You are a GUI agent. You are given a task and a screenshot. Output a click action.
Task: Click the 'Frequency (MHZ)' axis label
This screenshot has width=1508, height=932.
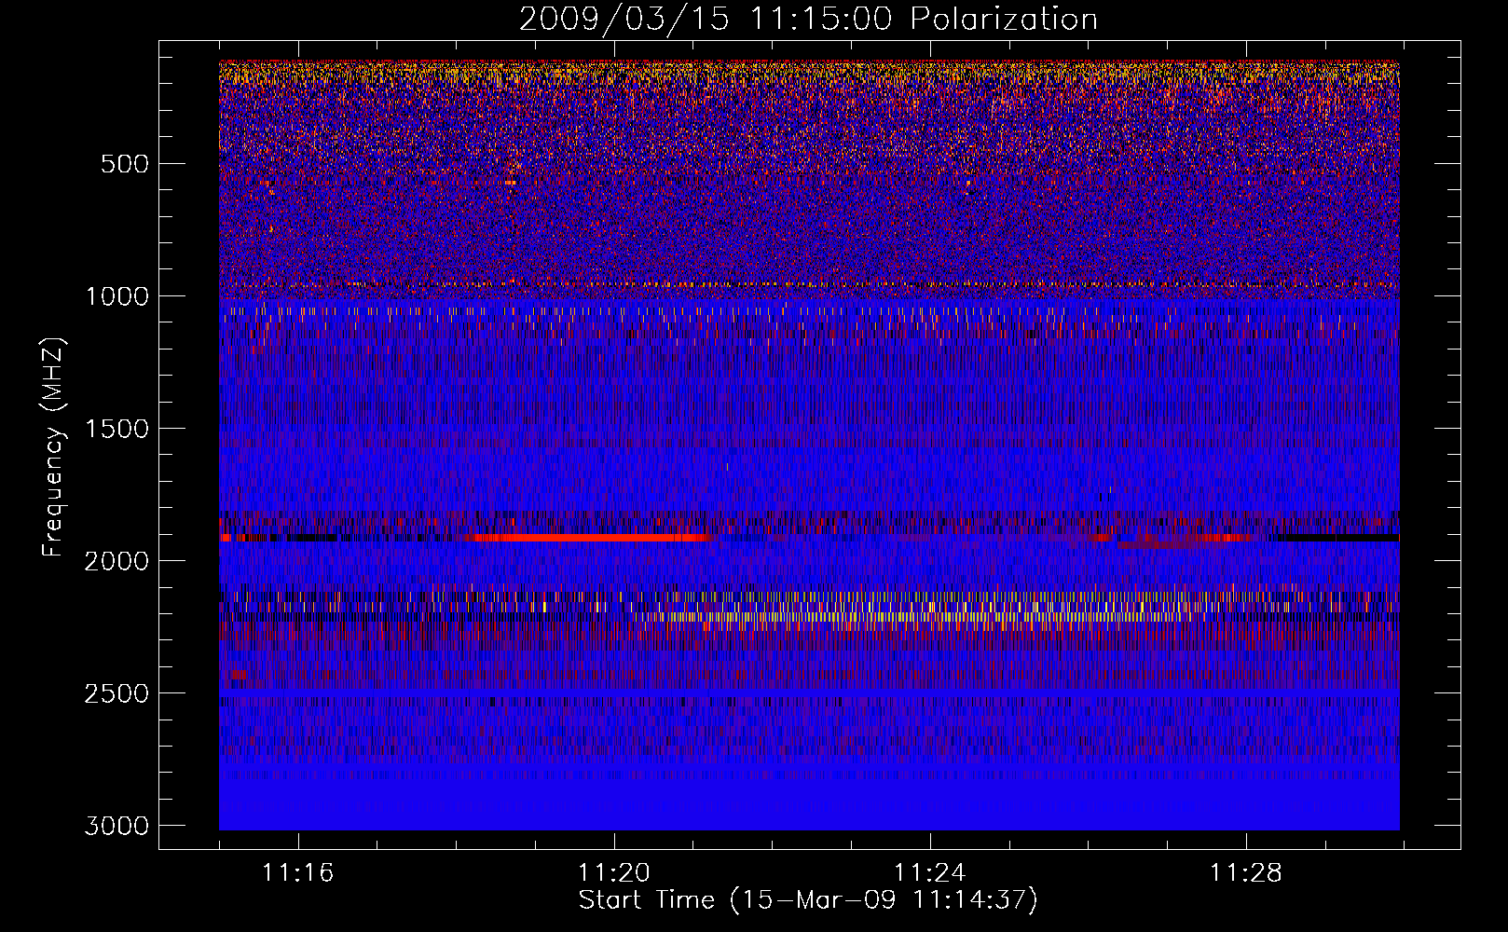54,446
